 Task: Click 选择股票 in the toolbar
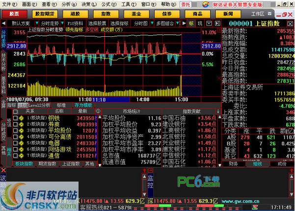(97, 24)
